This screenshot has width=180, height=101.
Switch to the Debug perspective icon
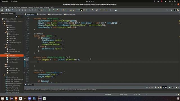[x=178, y=10]
